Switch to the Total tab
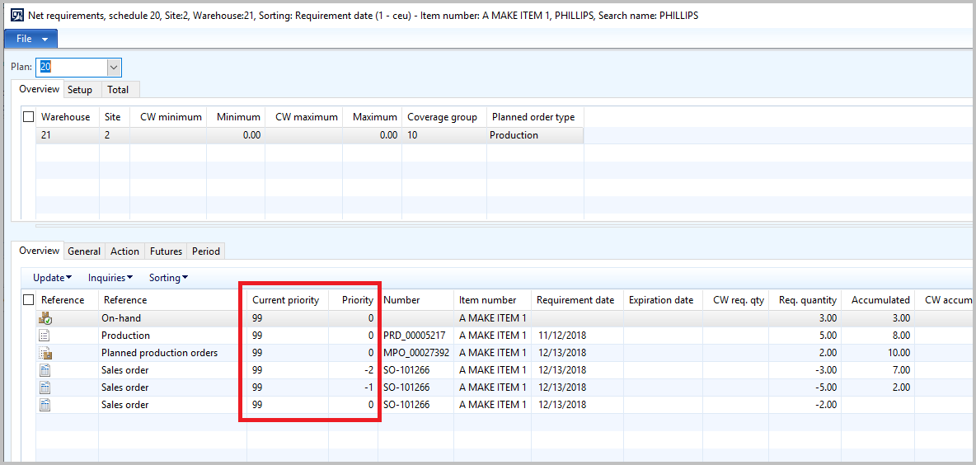Screen dimensions: 976x465 [118, 90]
